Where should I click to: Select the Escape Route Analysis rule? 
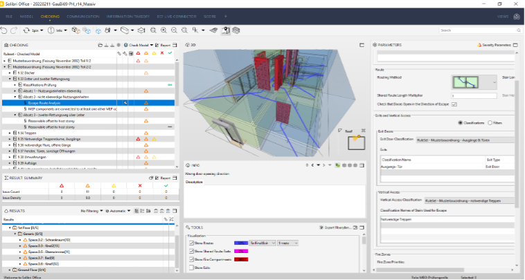(45, 102)
